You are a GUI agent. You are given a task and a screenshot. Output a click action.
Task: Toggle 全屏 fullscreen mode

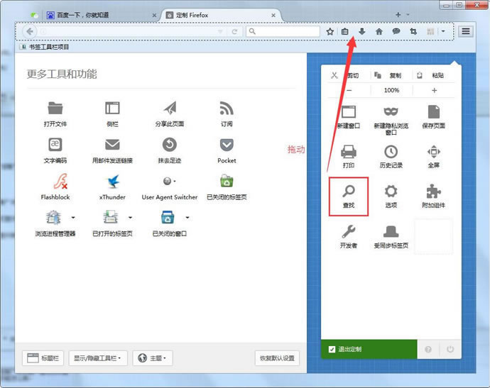click(x=433, y=152)
